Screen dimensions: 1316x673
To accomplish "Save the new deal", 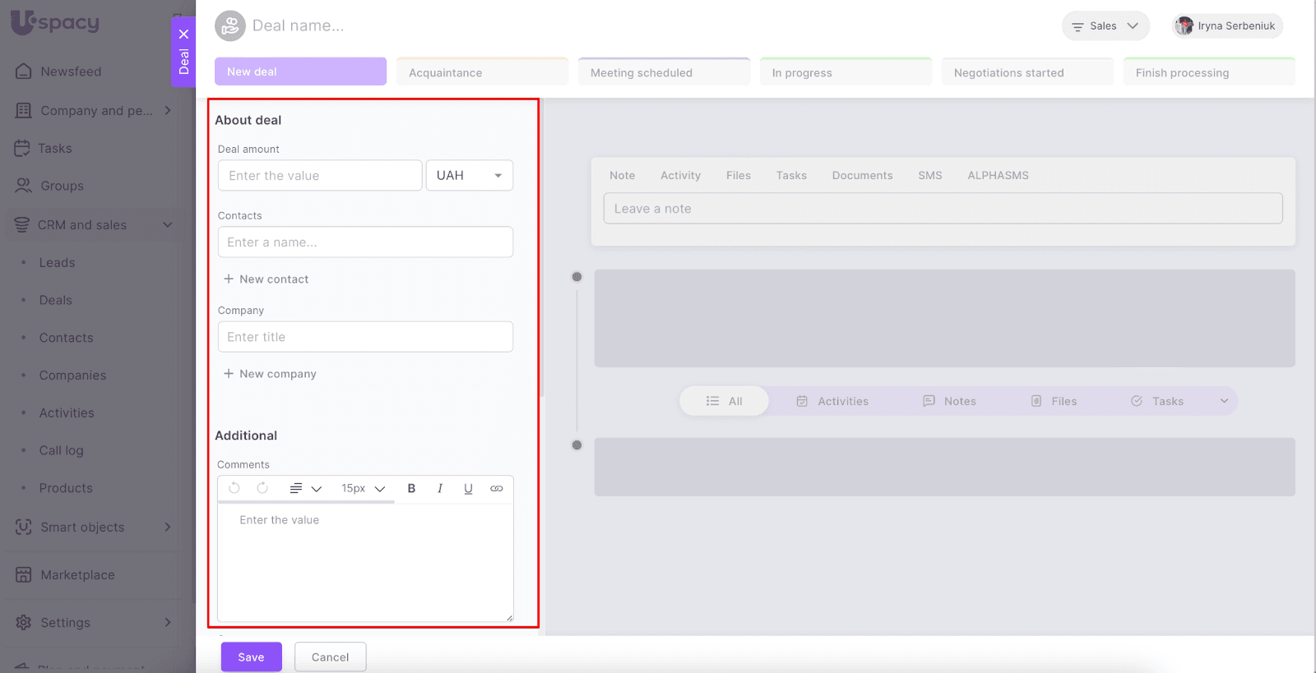I will tap(251, 657).
